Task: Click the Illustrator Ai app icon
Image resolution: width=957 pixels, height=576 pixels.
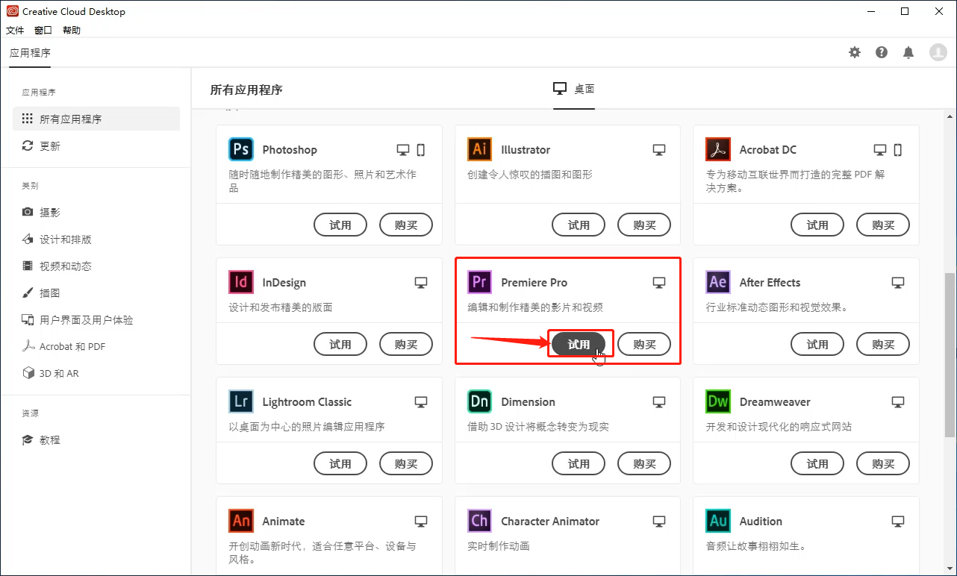Action: (480, 149)
